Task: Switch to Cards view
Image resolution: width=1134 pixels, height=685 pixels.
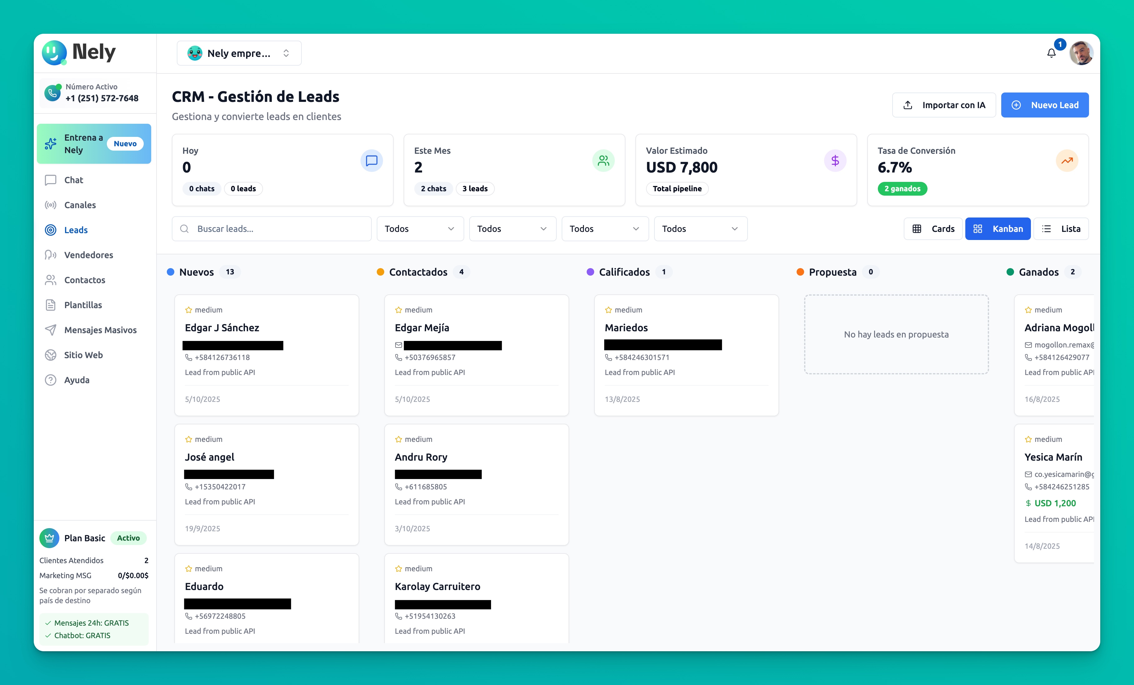Action: (x=933, y=229)
